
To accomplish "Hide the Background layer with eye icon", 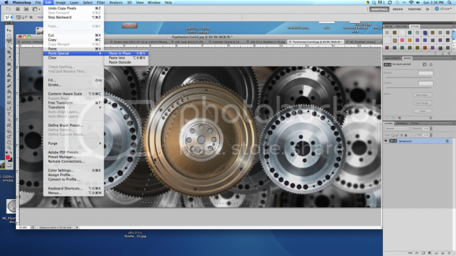I will click(386, 141).
